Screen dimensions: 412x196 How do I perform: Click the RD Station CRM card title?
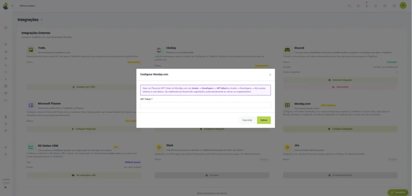pos(48,145)
